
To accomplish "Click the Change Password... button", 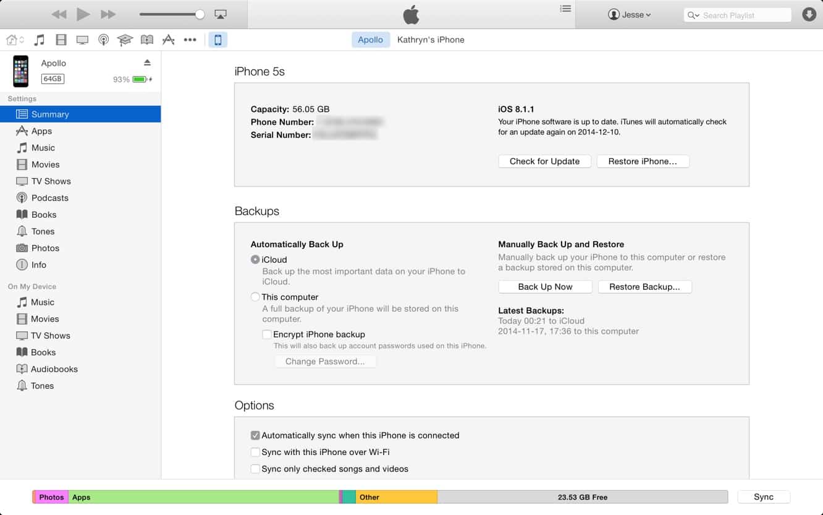I will point(325,362).
